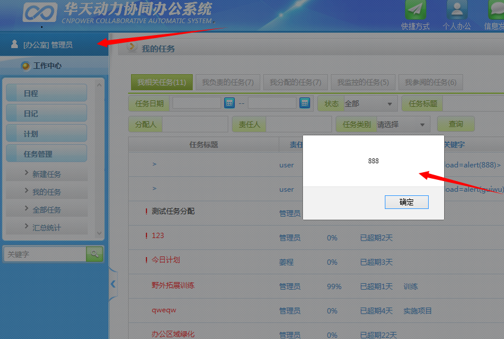Open the 日记 sidebar menu
The width and height of the screenshot is (504, 339).
tap(47, 113)
